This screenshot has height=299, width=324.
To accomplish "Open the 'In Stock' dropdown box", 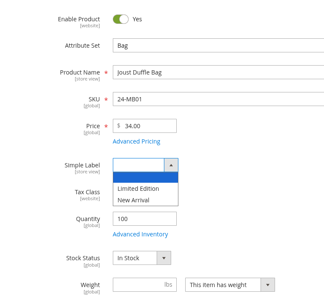I will pos(135,258).
